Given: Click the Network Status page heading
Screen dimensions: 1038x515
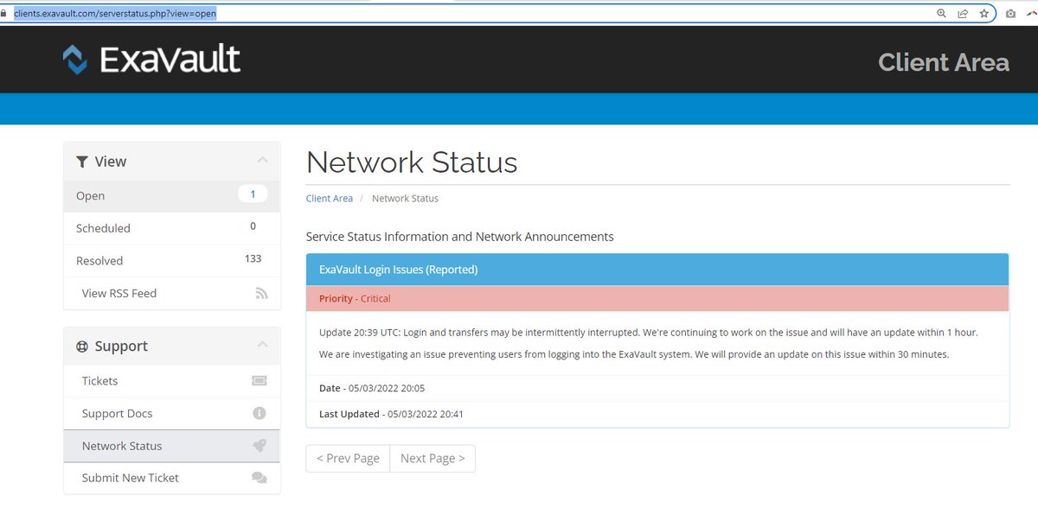Looking at the screenshot, I should (412, 162).
